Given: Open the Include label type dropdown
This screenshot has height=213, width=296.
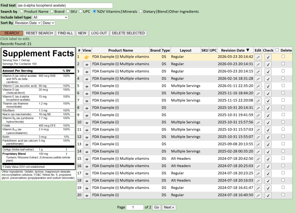Looking at the screenshot, I should [50, 17].
